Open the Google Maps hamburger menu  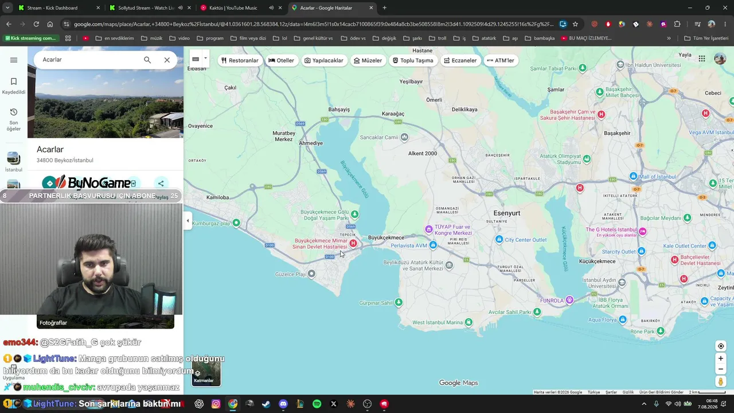pos(14,60)
